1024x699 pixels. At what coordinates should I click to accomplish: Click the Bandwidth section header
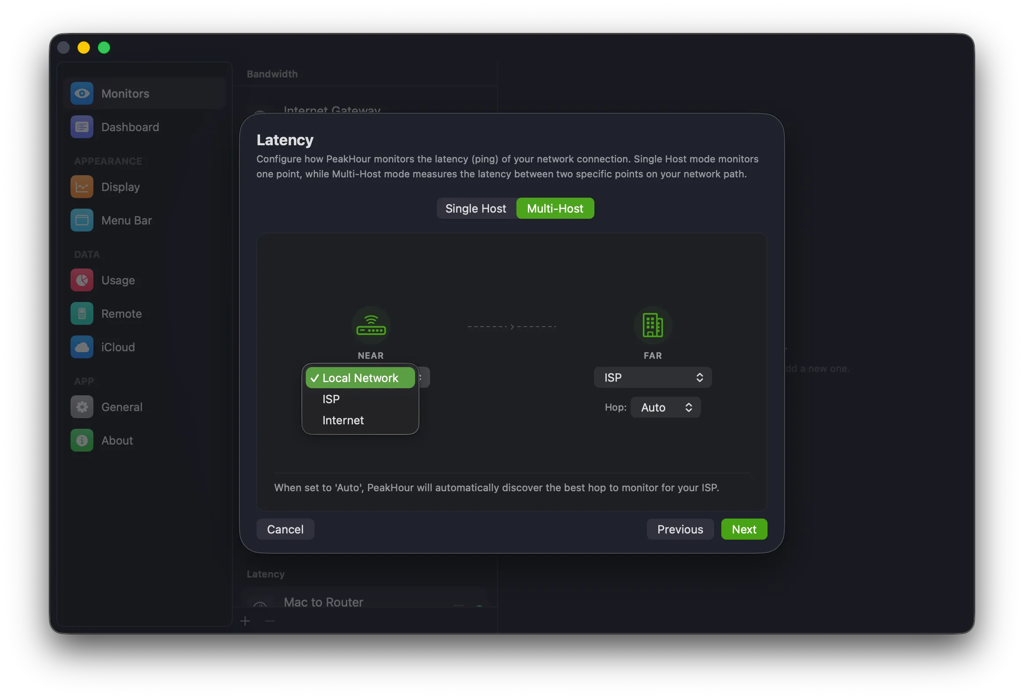click(x=272, y=74)
